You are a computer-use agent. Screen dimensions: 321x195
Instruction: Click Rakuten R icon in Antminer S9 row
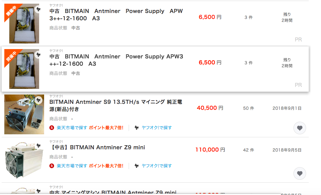click(52, 128)
